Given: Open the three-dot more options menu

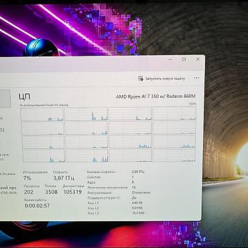Looking at the screenshot, I should (x=196, y=78).
